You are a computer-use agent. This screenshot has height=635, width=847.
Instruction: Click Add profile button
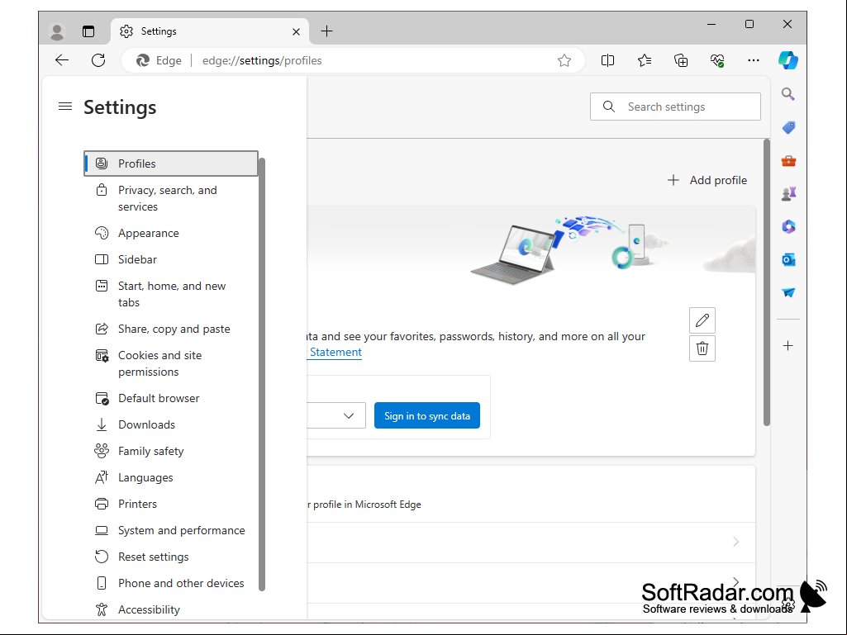click(x=707, y=180)
